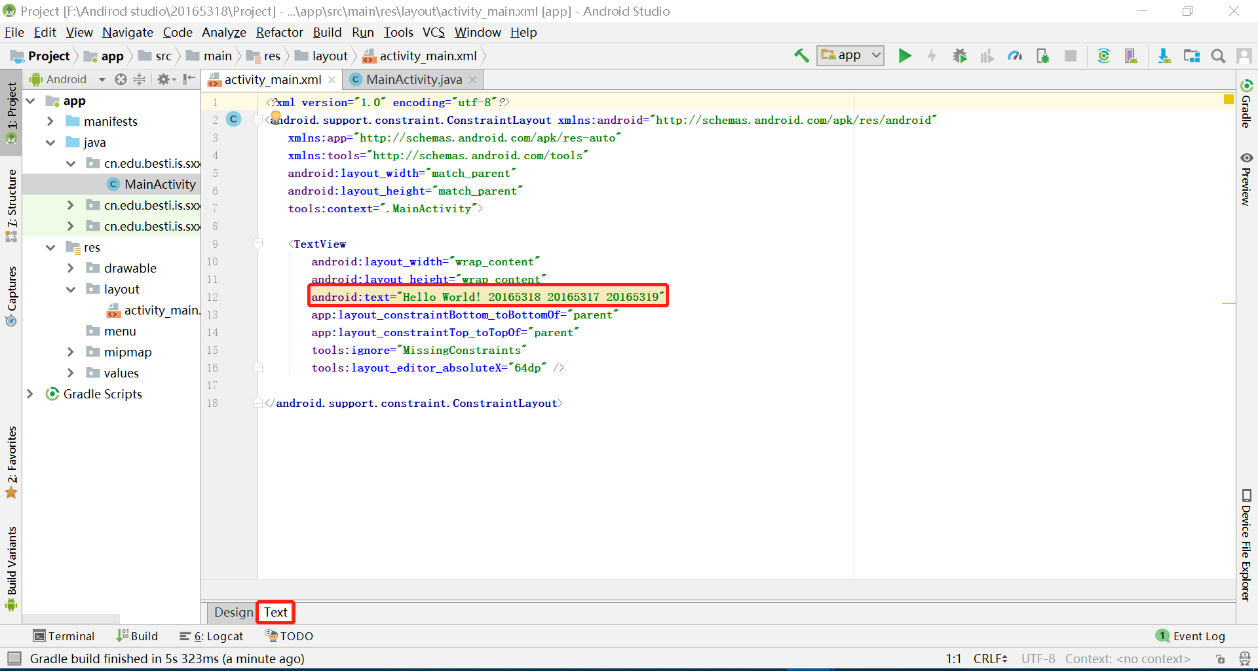Click the user avatar icon in toolbar
The height and width of the screenshot is (671, 1258).
[x=1244, y=56]
